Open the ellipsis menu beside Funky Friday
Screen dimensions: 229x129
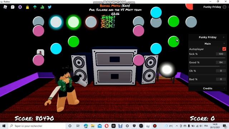pos(224,7)
